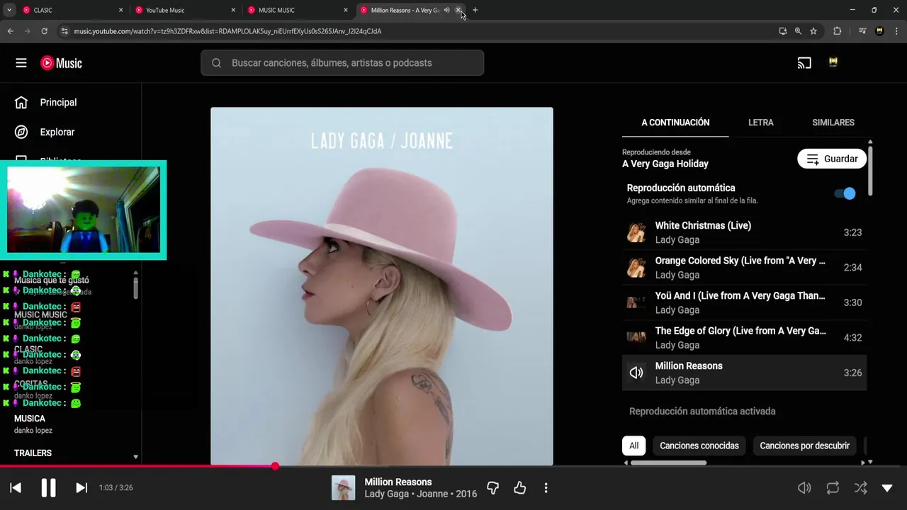Open browser media control icon
The width and height of the screenshot is (907, 510).
tap(862, 31)
